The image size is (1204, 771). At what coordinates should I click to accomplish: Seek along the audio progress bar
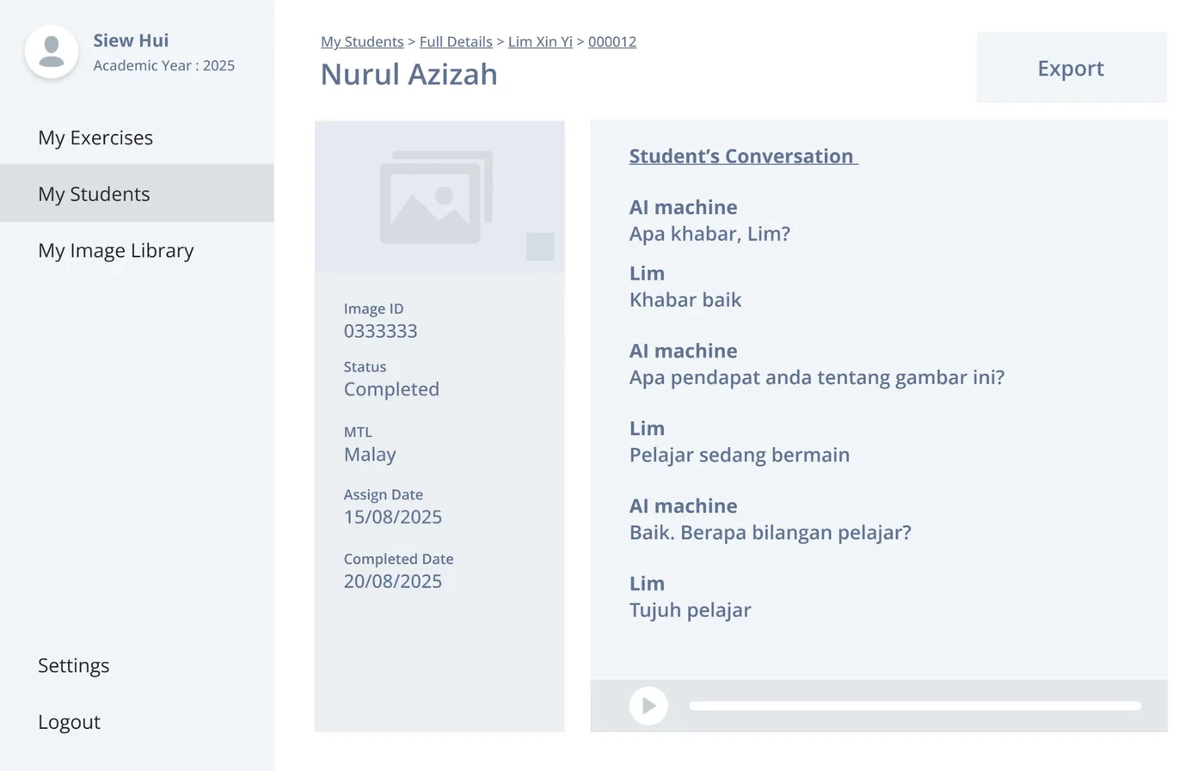click(x=915, y=706)
